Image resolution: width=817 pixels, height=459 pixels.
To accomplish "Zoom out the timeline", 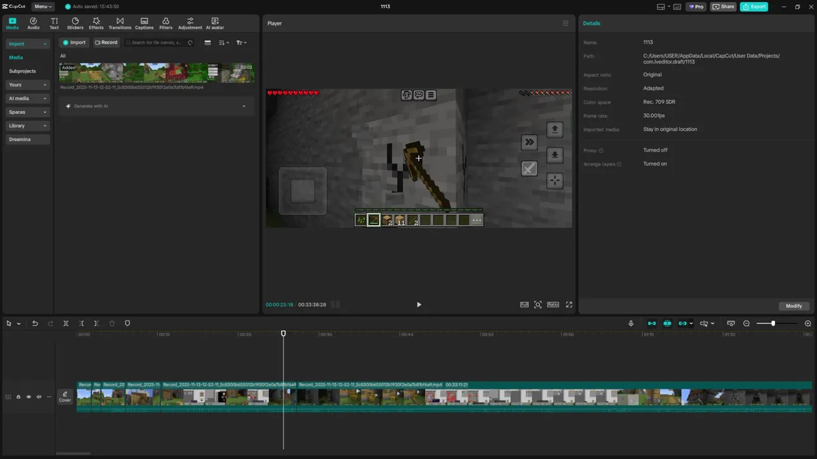I will click(x=746, y=323).
